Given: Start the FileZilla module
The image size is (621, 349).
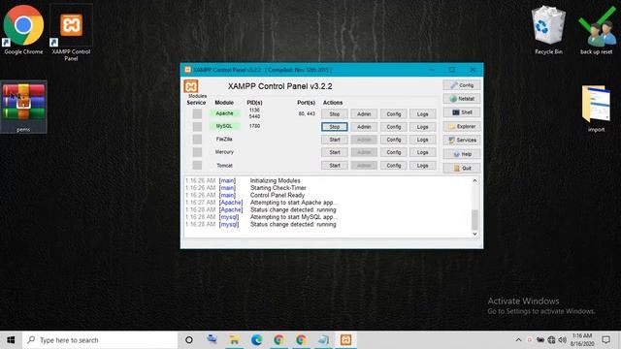Looking at the screenshot, I should coord(335,140).
